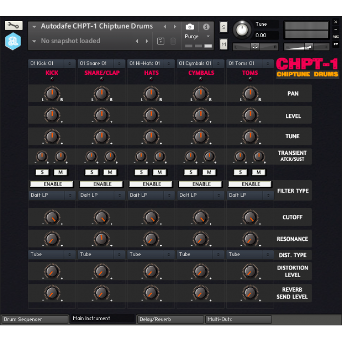Go to next instrument with the right arrow
The width and height of the screenshot is (342, 342).
tap(175, 26)
